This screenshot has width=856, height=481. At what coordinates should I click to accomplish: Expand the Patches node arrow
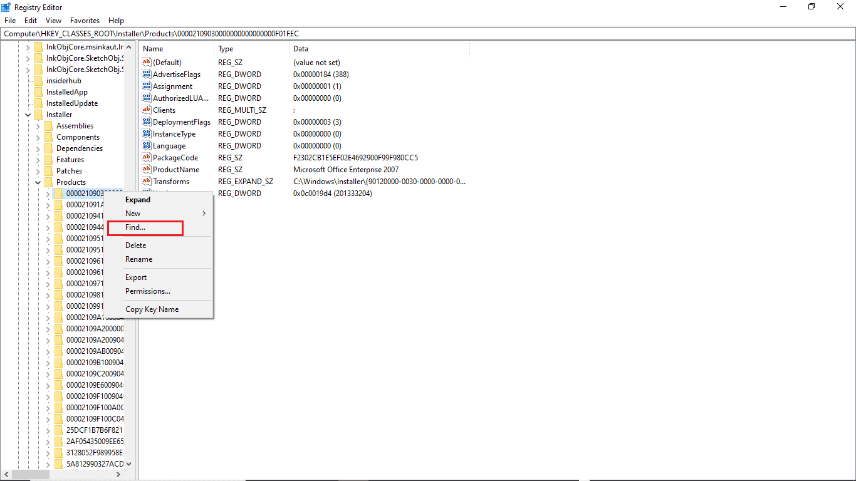pos(38,171)
